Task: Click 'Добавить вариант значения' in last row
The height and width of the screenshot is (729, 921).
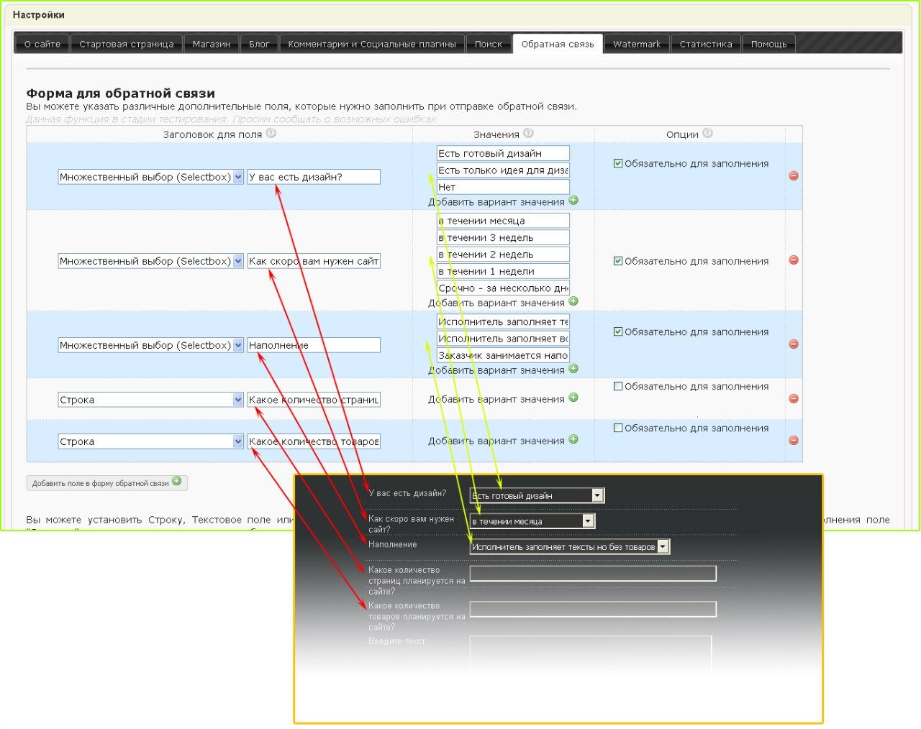Action: (573, 439)
